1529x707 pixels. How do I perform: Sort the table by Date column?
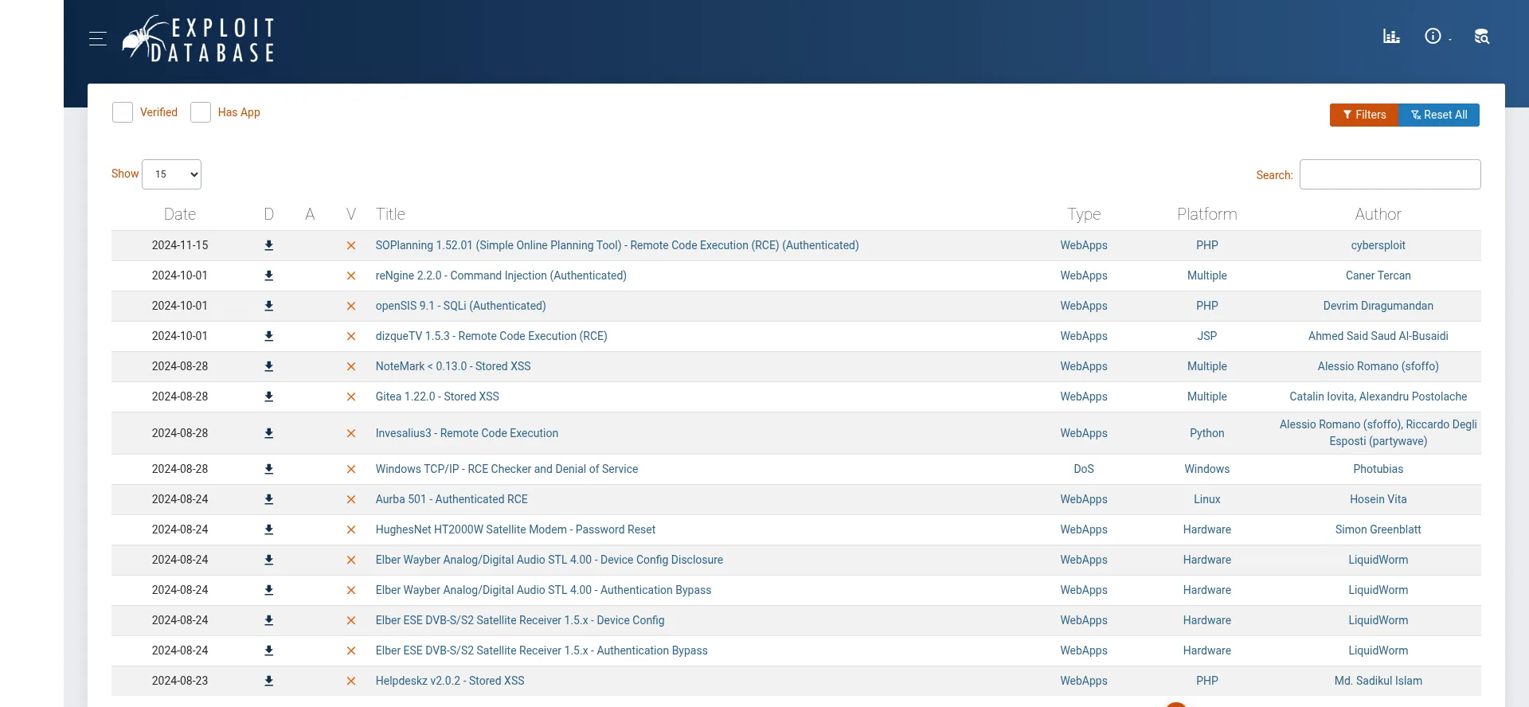click(180, 214)
